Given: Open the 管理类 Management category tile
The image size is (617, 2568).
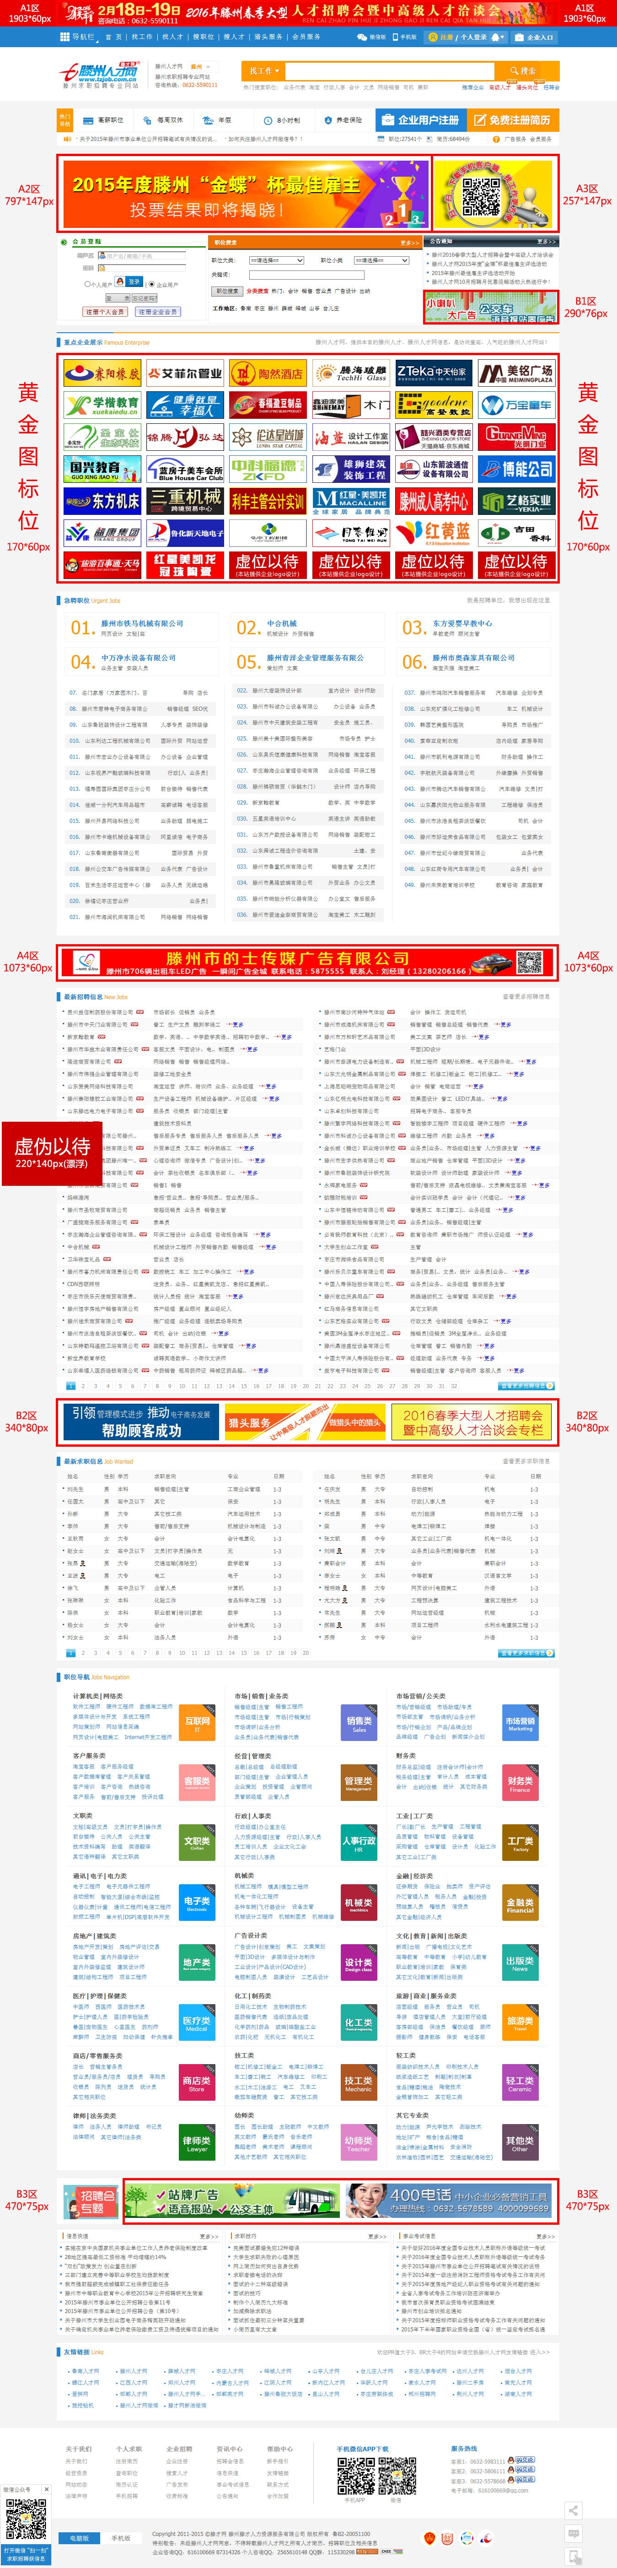Looking at the screenshot, I should pos(359,1783).
